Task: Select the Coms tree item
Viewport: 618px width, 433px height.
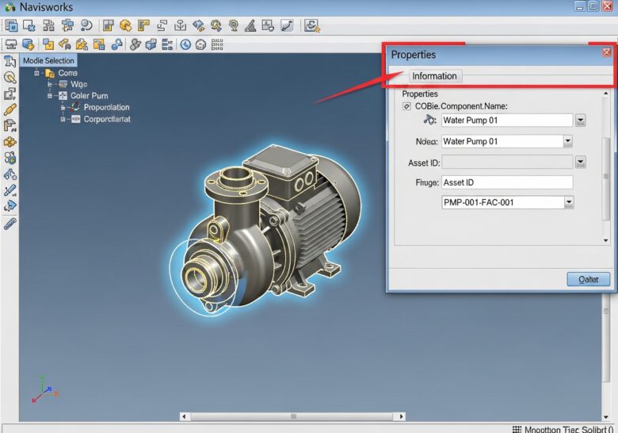Action: [68, 73]
